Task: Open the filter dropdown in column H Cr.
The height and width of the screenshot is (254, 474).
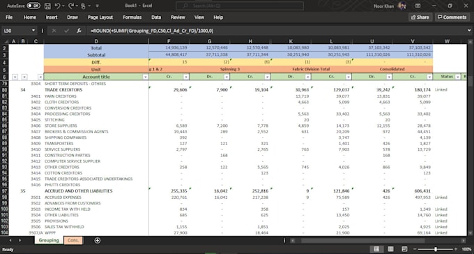Action: 267,77
